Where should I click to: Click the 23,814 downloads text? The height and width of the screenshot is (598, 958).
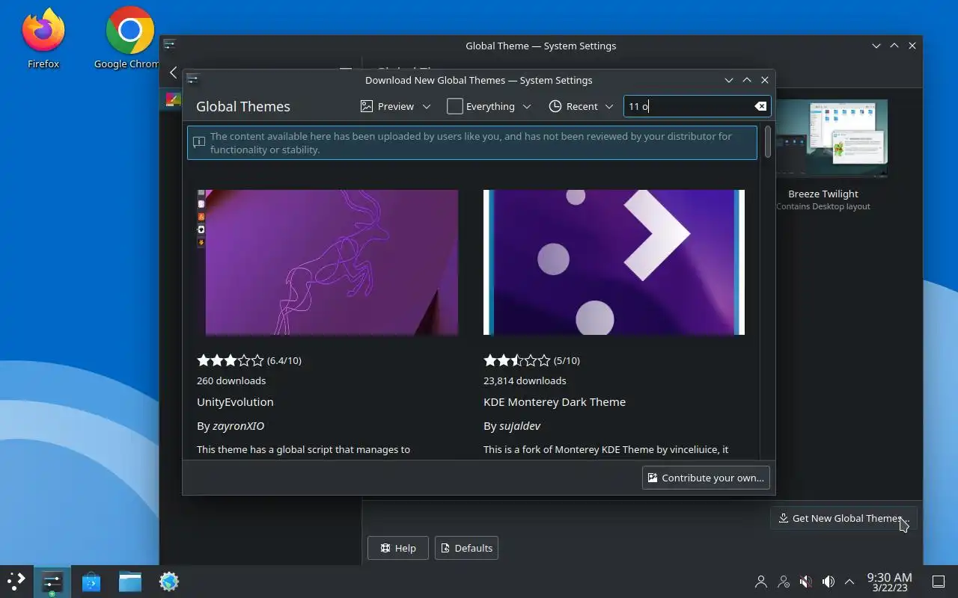click(x=525, y=380)
